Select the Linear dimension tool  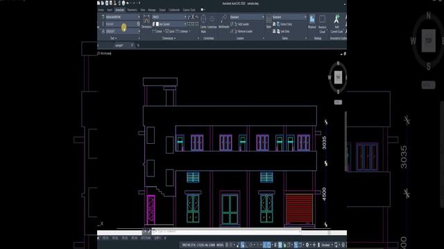pos(157,31)
